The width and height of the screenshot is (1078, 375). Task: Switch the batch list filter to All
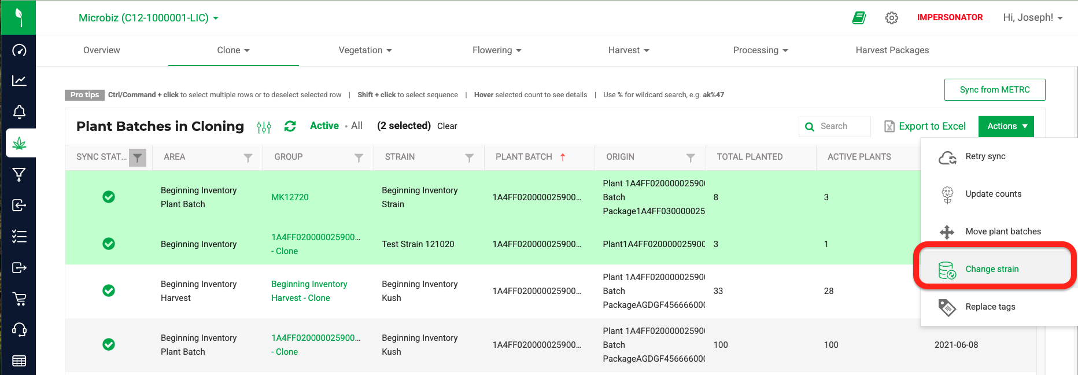click(x=357, y=126)
